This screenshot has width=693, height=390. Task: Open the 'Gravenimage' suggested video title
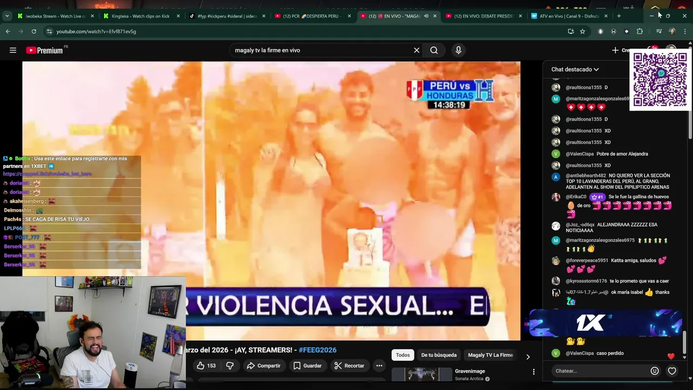[x=470, y=371]
